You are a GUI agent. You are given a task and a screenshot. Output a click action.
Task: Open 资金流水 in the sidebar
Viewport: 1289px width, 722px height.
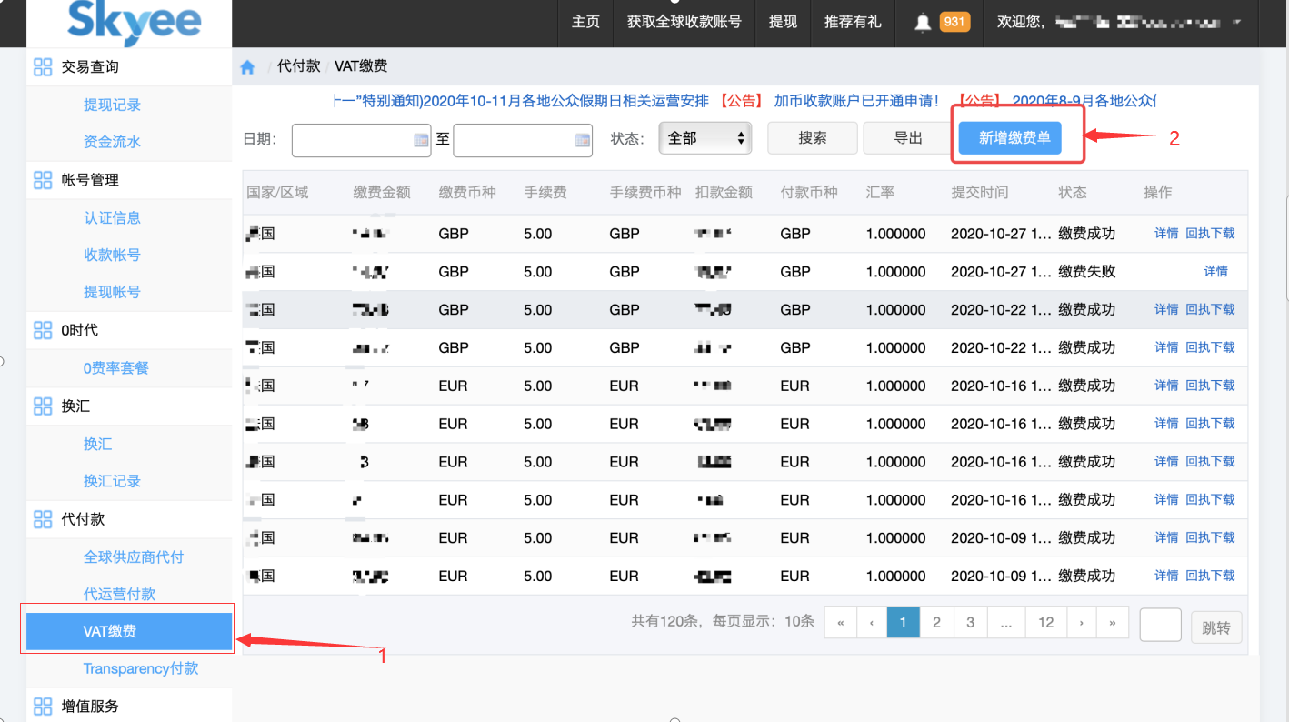click(x=113, y=142)
